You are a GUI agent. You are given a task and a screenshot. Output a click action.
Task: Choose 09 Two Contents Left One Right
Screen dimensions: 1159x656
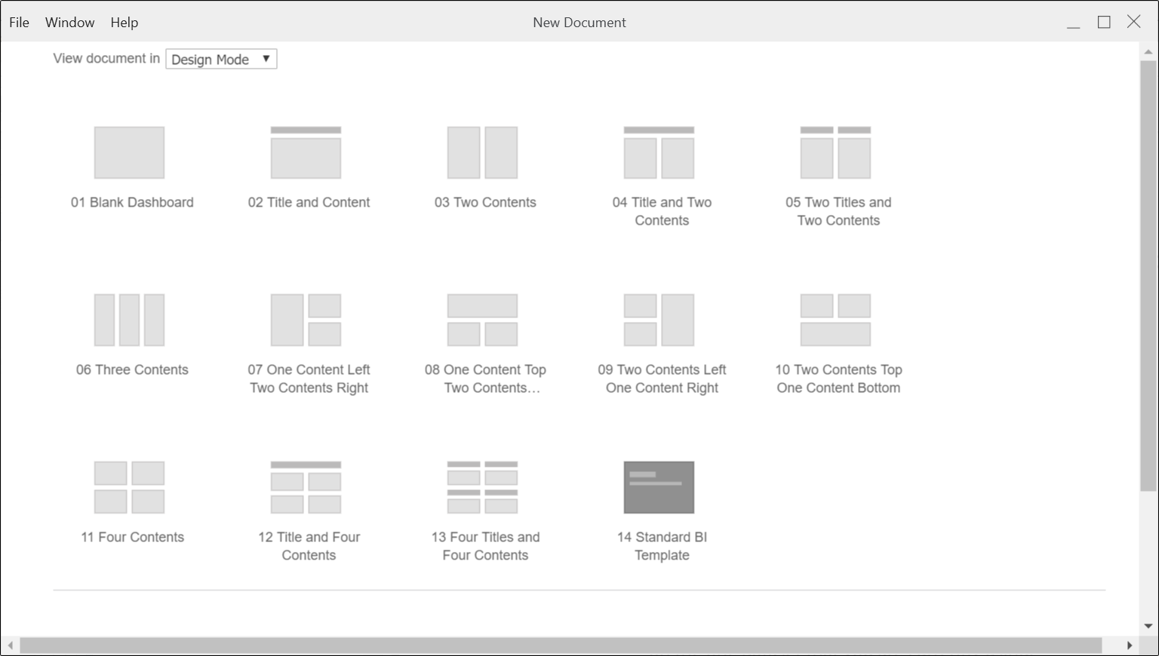click(x=659, y=320)
